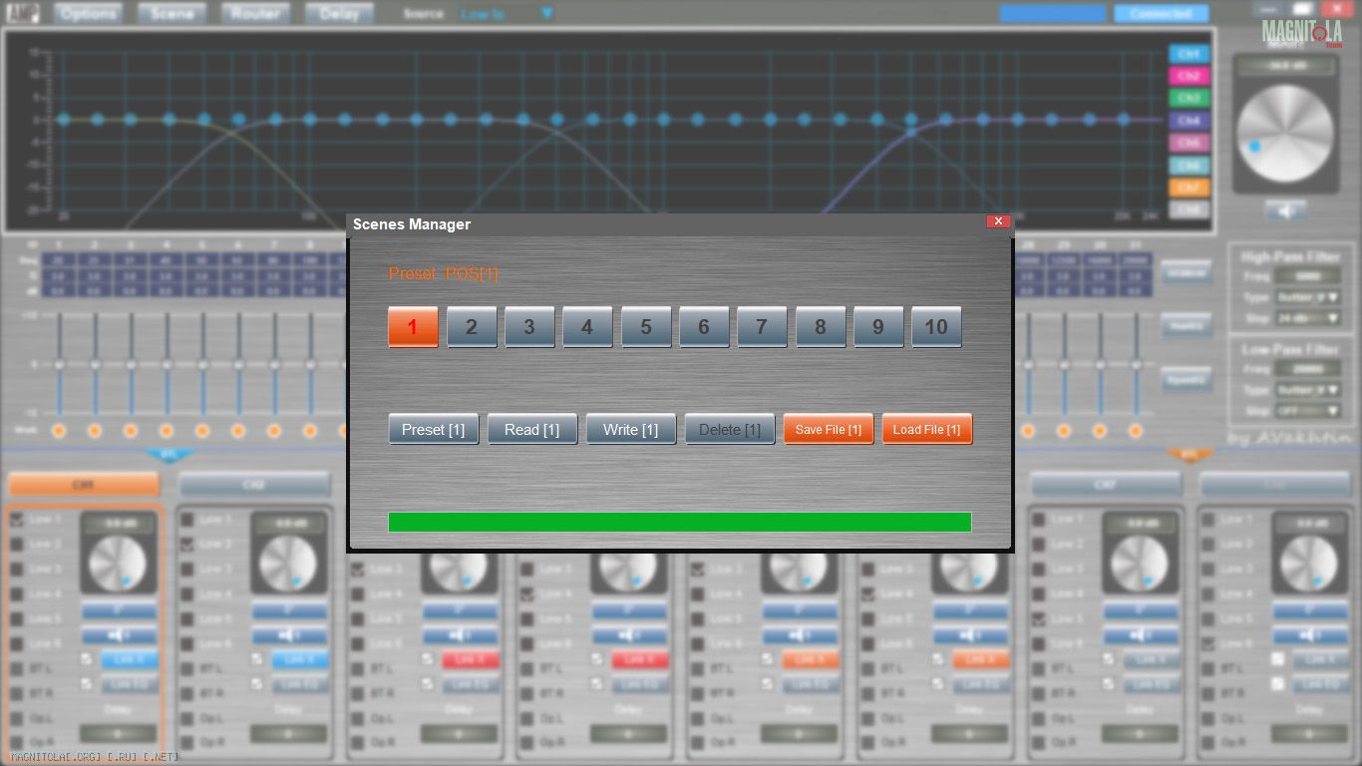The image size is (1362, 766).
Task: Click the CH2 strip volume knob
Action: [x=288, y=565]
